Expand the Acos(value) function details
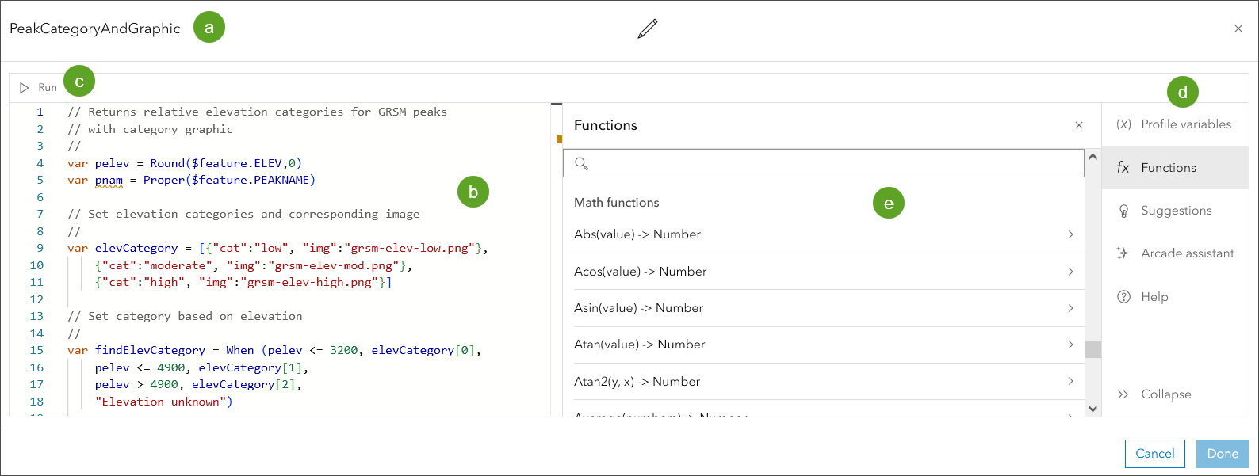 click(1070, 272)
